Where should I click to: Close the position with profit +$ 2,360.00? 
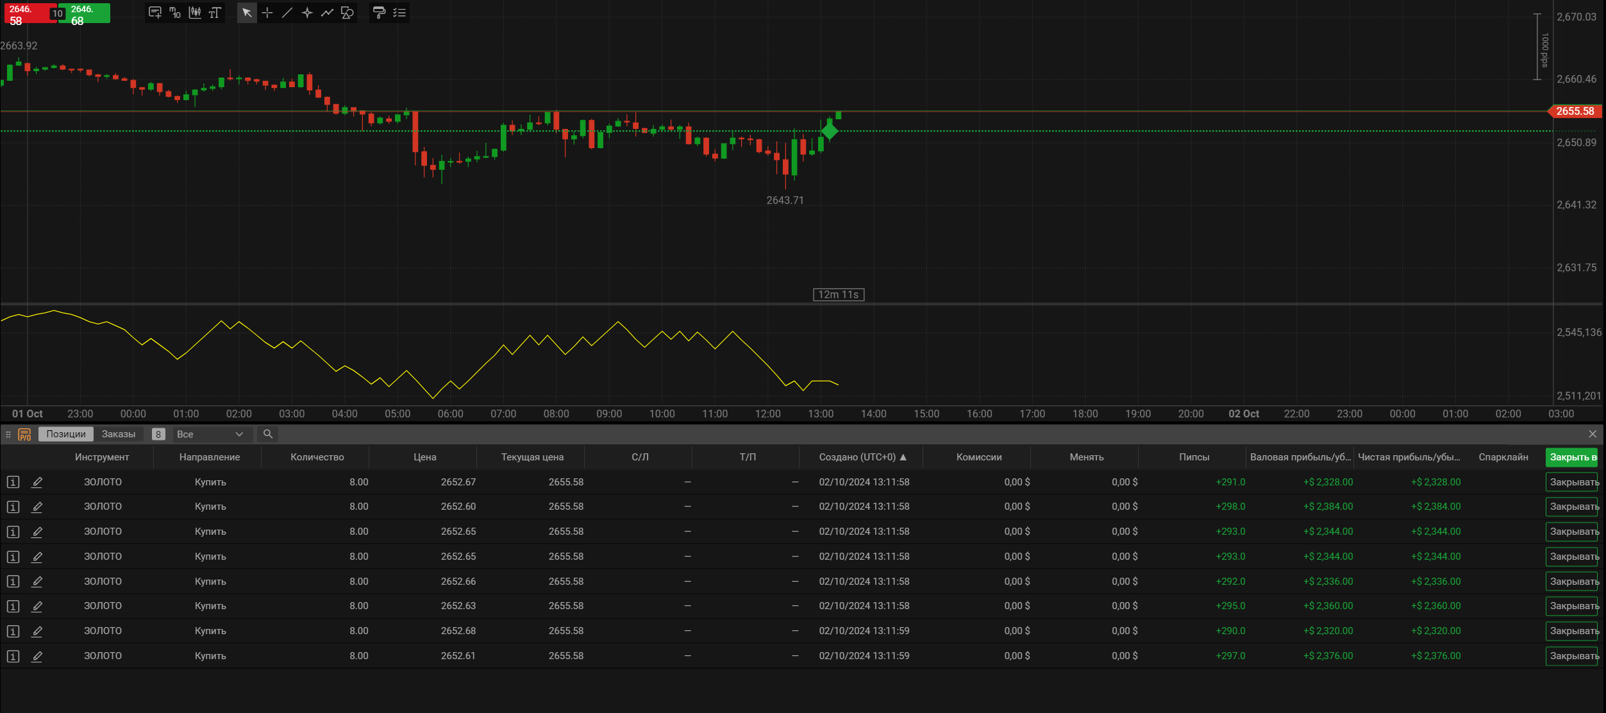pyautogui.click(x=1572, y=607)
